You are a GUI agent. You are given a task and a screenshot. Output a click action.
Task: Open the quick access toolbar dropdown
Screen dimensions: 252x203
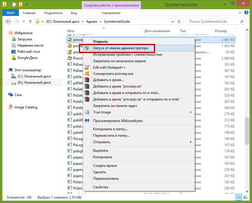tap(26, 5)
